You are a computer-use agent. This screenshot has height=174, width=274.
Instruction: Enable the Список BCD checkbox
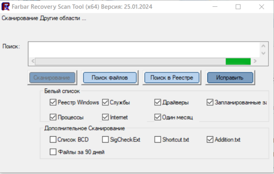[x=53, y=139]
